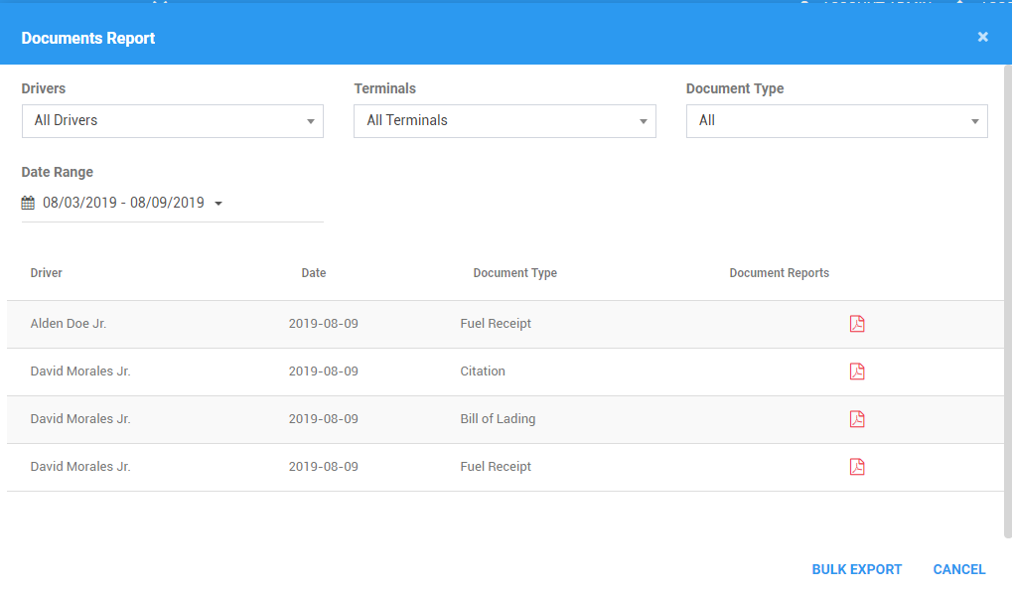The height and width of the screenshot is (595, 1012).
Task: Click the 08/03/2019 - 08/09/2019 date range
Action: [x=123, y=203]
